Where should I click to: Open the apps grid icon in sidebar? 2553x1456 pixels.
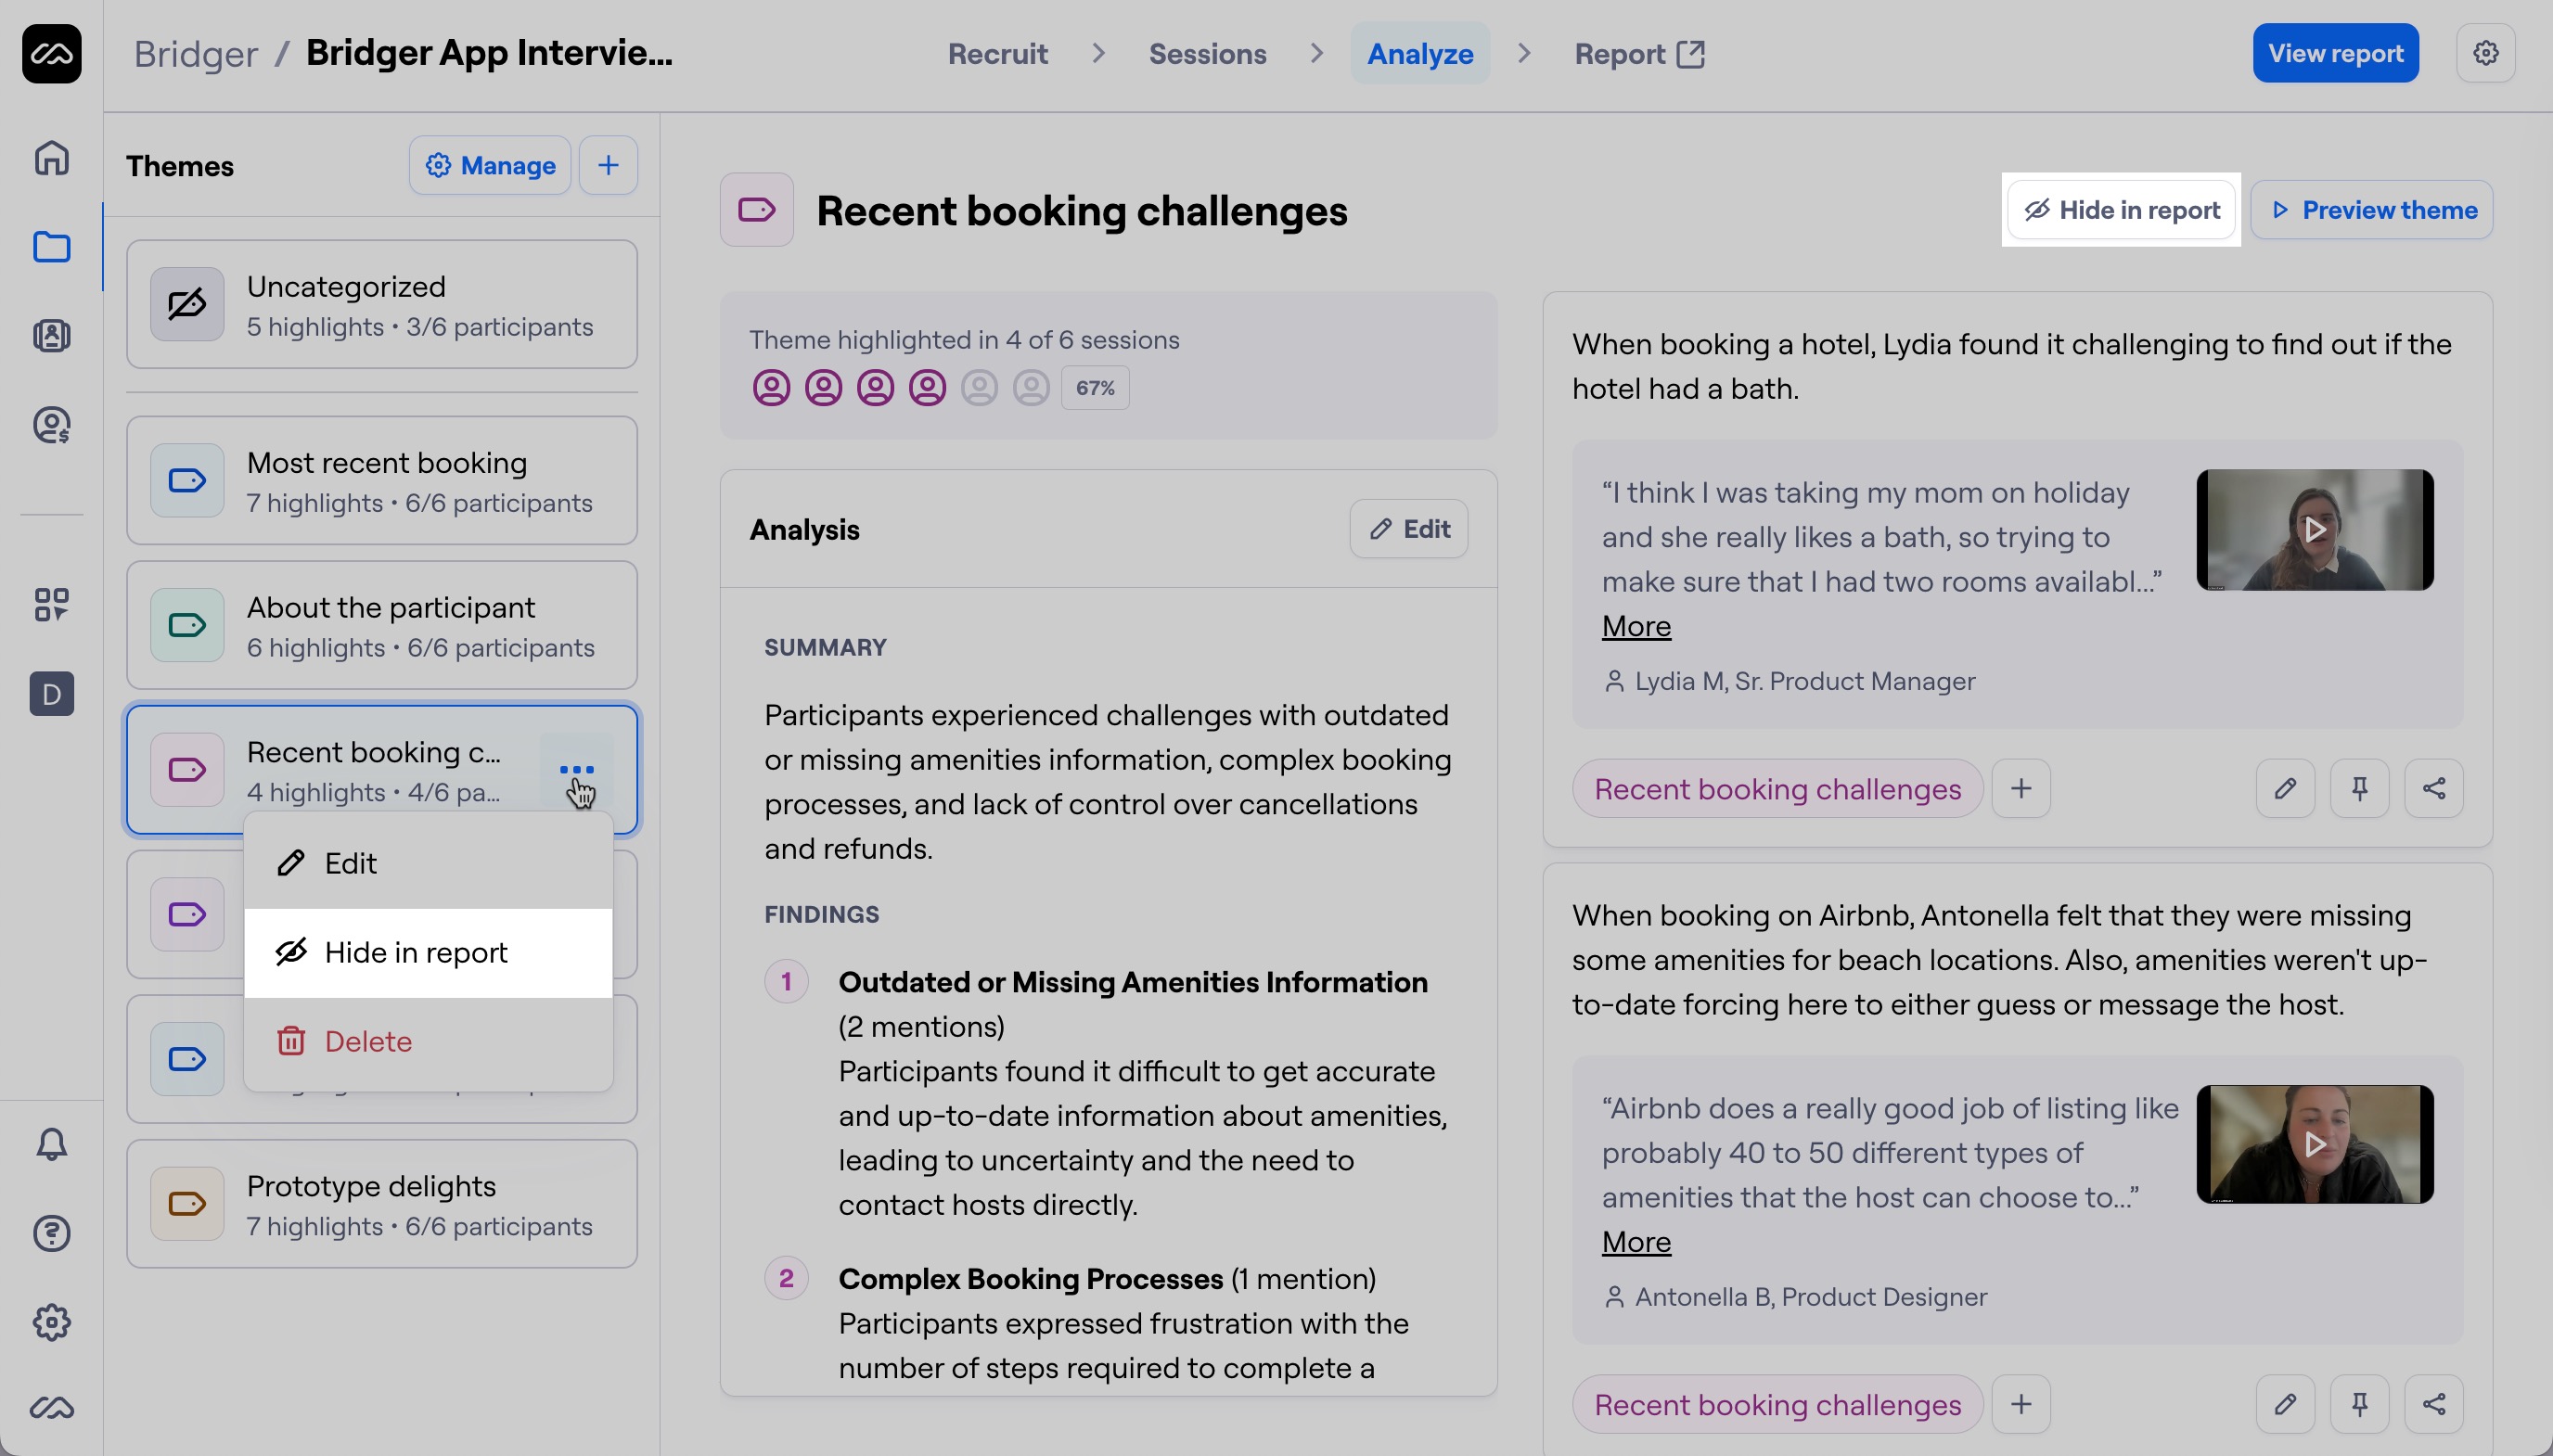coord(51,604)
